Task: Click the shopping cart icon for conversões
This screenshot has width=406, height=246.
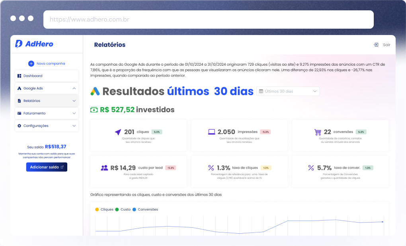Action: 317,132
